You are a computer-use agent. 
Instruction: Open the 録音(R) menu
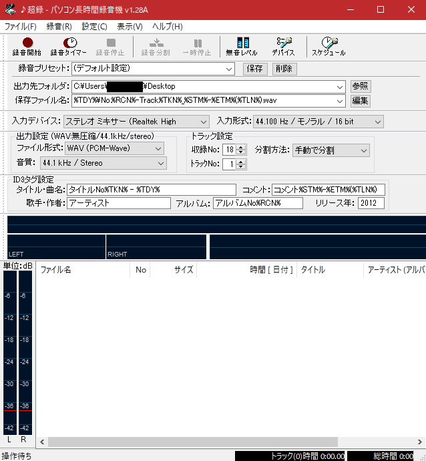(x=59, y=27)
